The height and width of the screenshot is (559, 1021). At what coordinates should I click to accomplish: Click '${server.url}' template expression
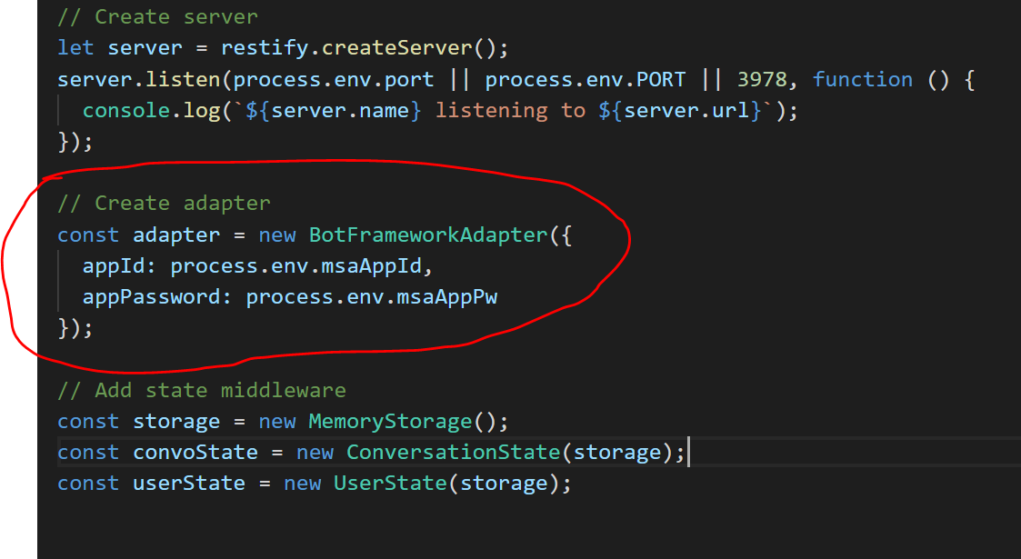click(680, 111)
